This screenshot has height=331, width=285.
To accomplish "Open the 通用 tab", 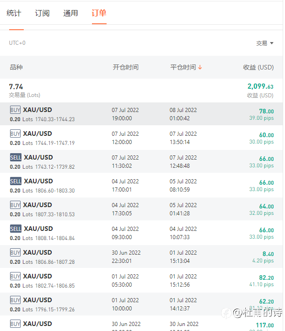I will point(70,13).
